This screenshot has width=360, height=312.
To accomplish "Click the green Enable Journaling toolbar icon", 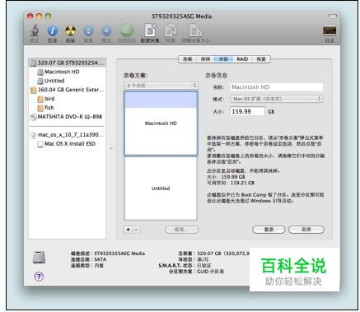I will 126,30.
